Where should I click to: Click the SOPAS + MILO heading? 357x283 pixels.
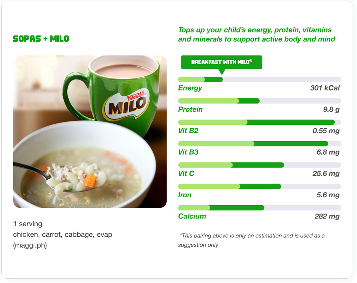[41, 39]
